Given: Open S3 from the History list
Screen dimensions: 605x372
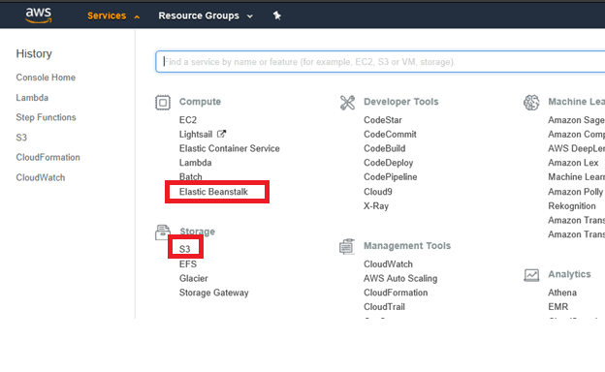Looking at the screenshot, I should pyautogui.click(x=21, y=138).
